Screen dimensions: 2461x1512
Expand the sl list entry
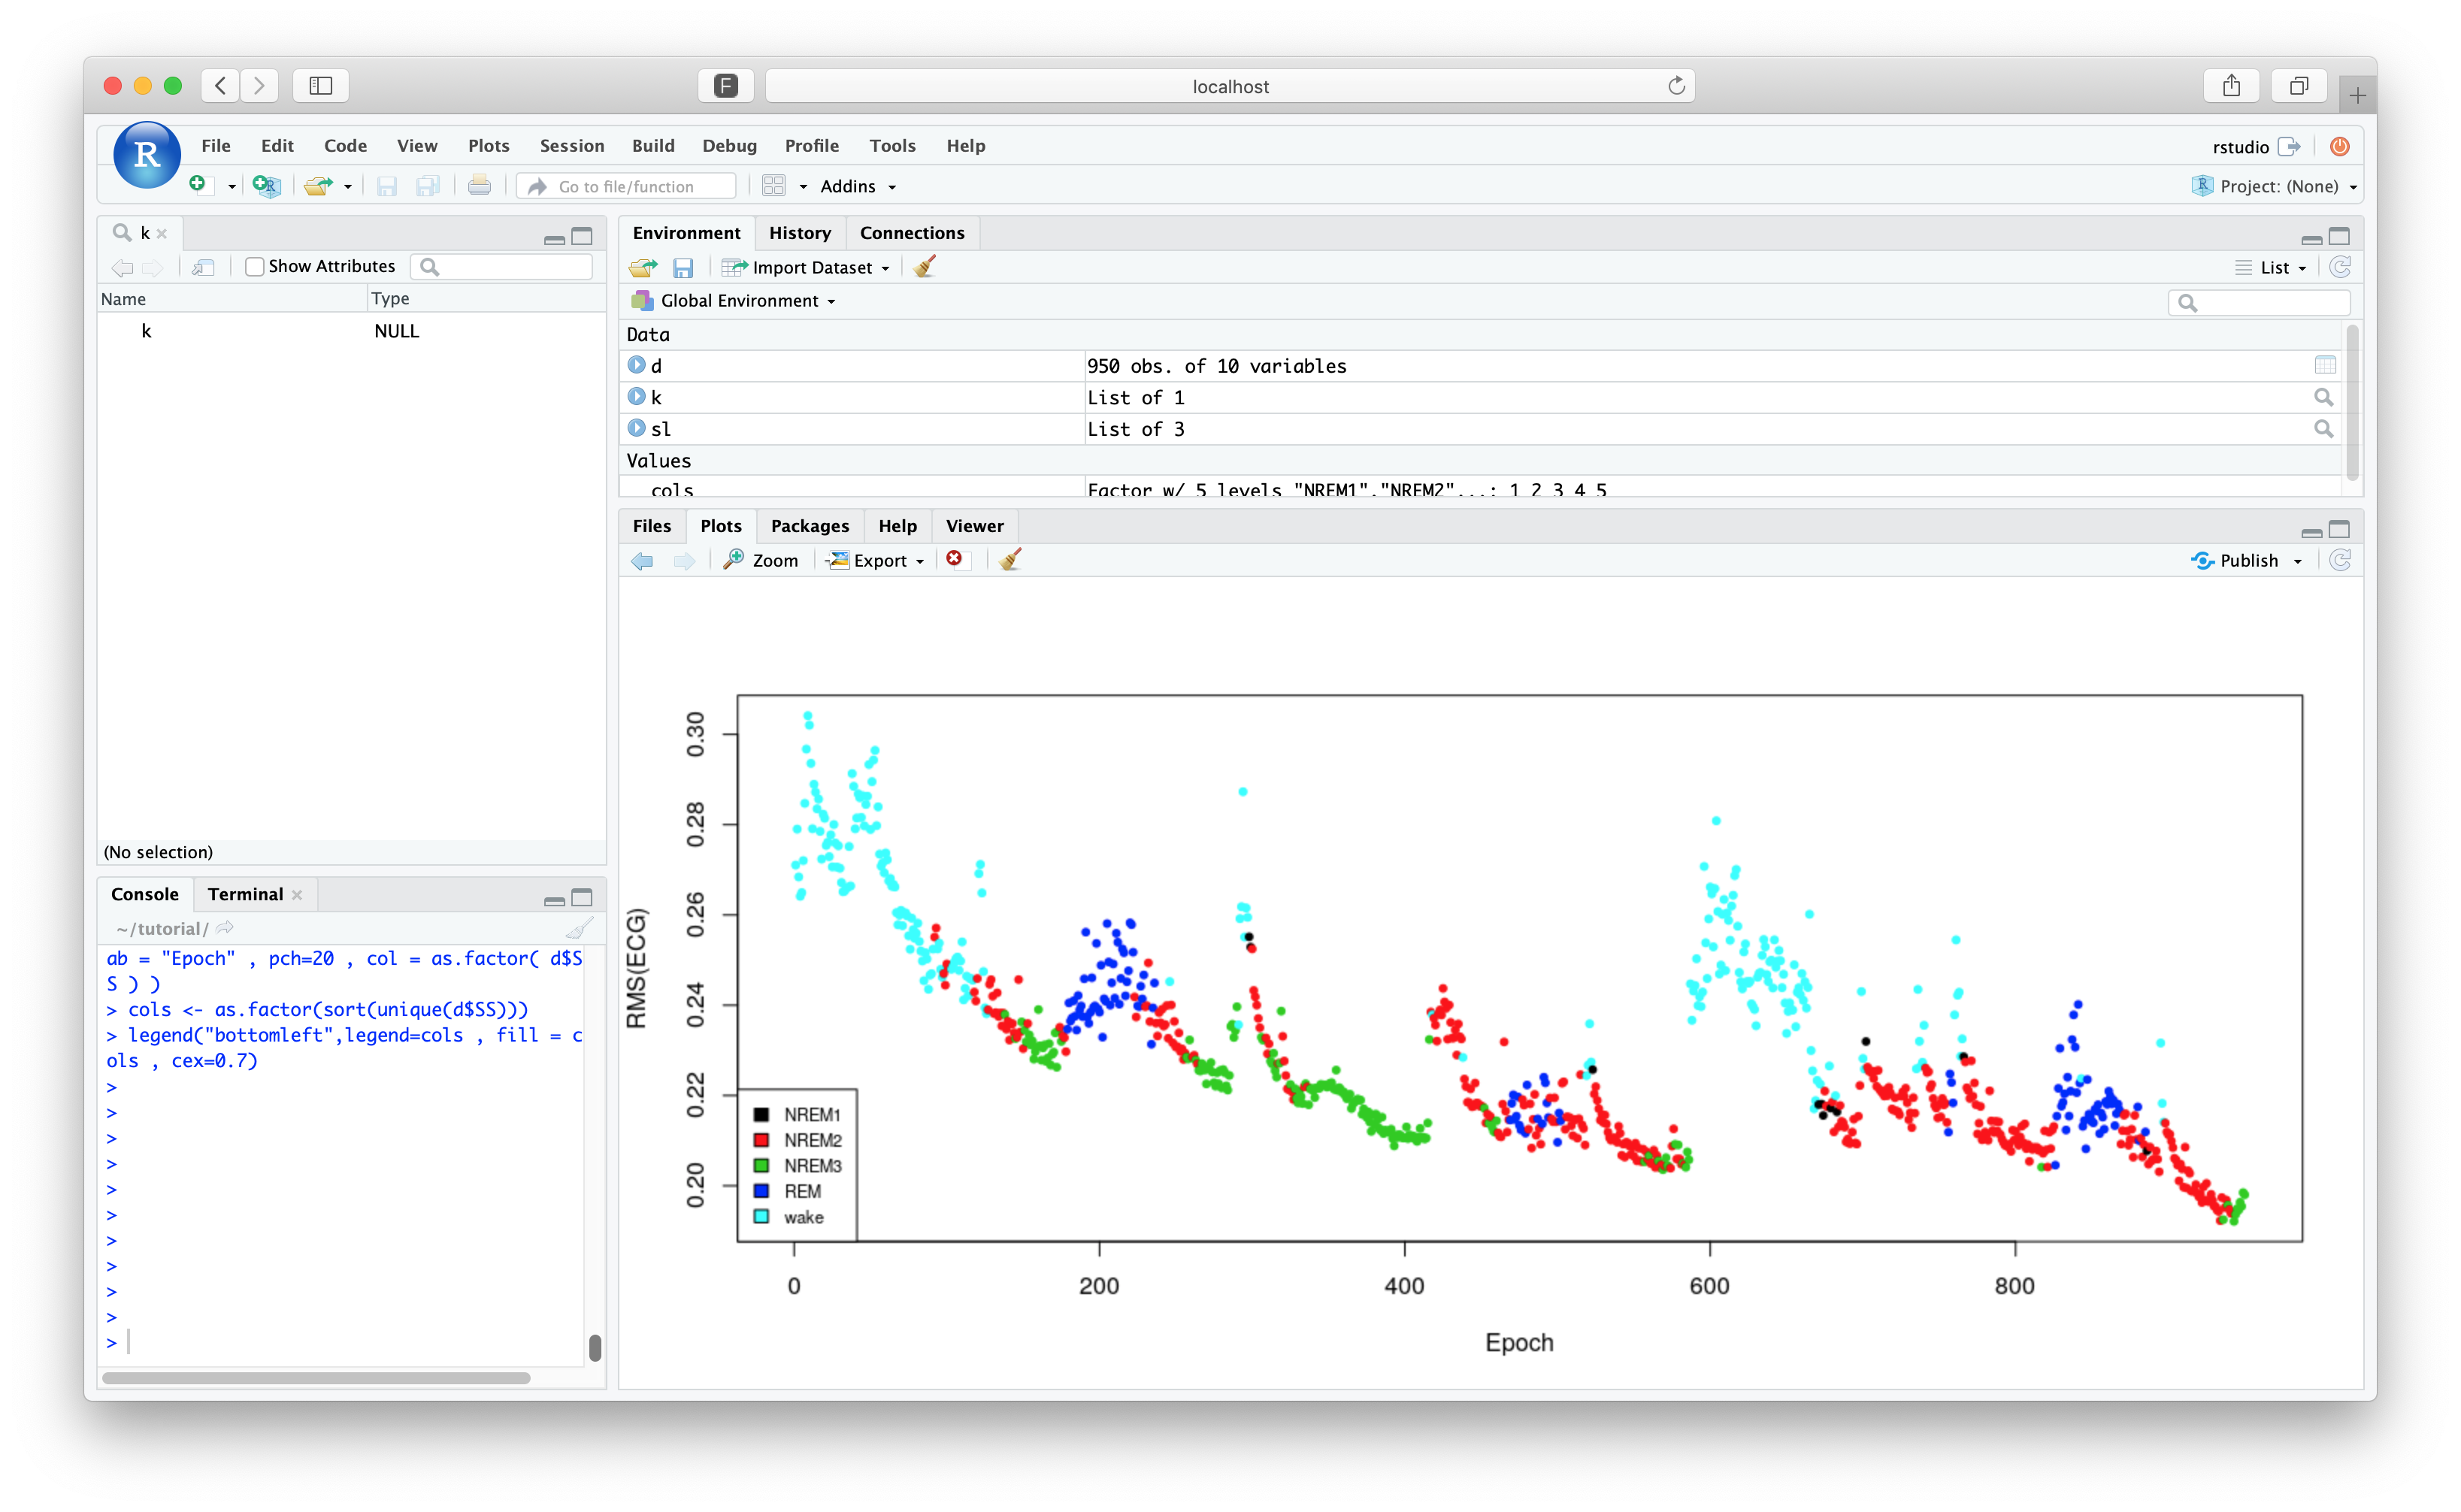pyautogui.click(x=637, y=428)
